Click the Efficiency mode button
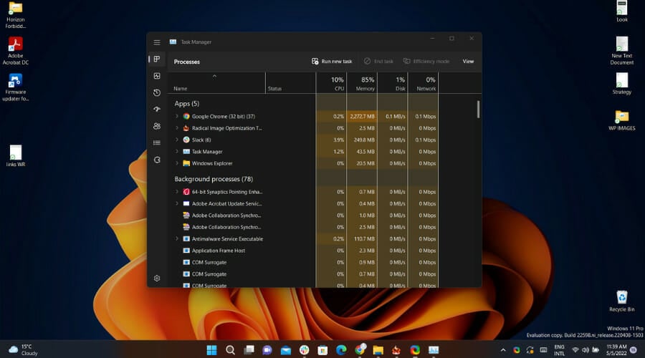Screen dimensions: 645x358 (x=426, y=62)
